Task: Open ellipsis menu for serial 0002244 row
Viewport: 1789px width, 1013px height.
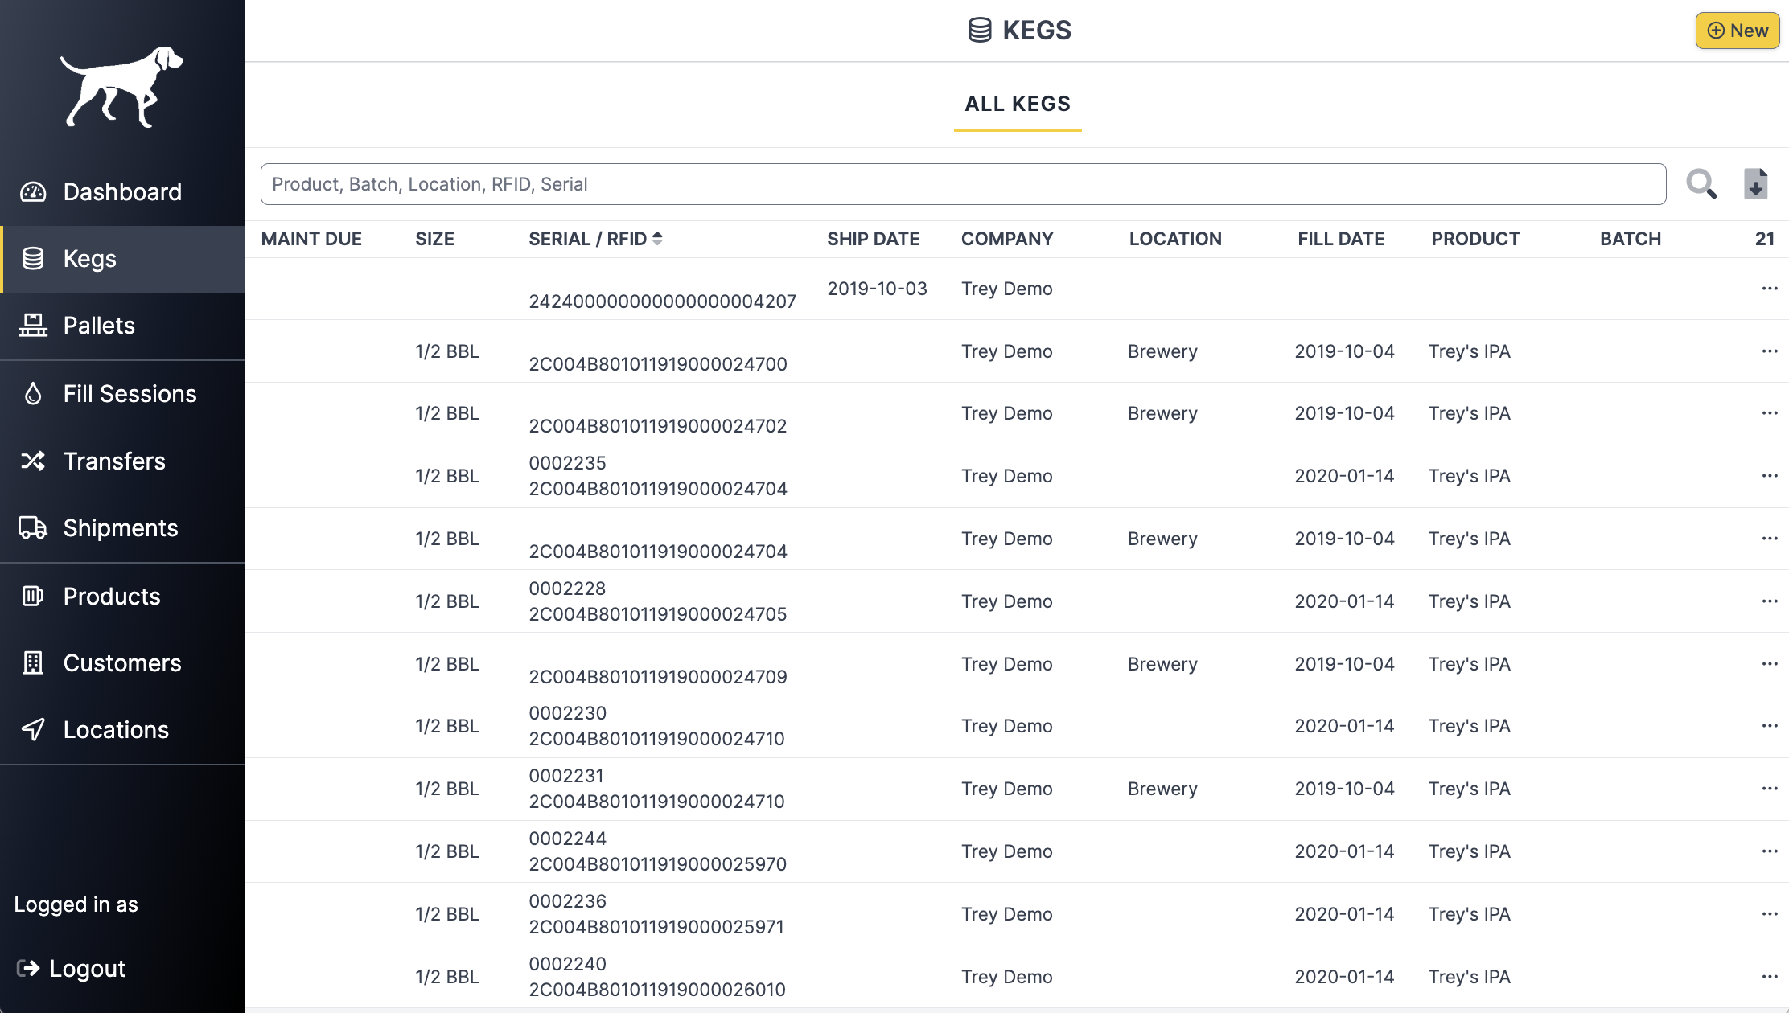Action: pos(1769,851)
